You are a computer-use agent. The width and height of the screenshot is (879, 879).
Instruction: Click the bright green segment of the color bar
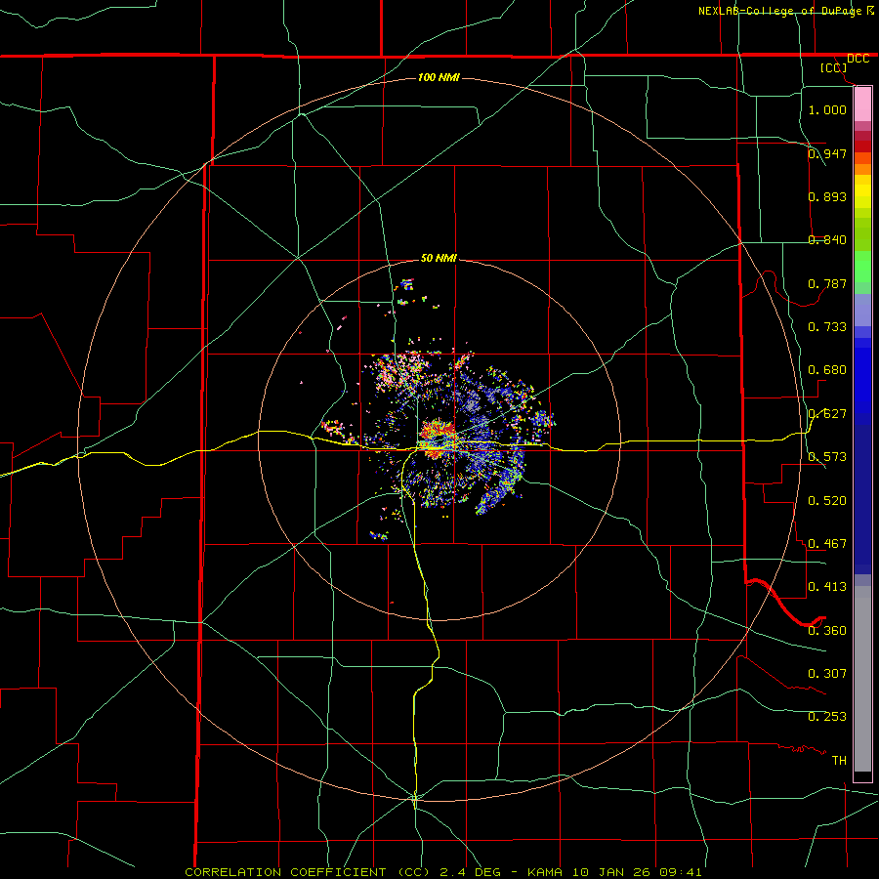tap(862, 267)
